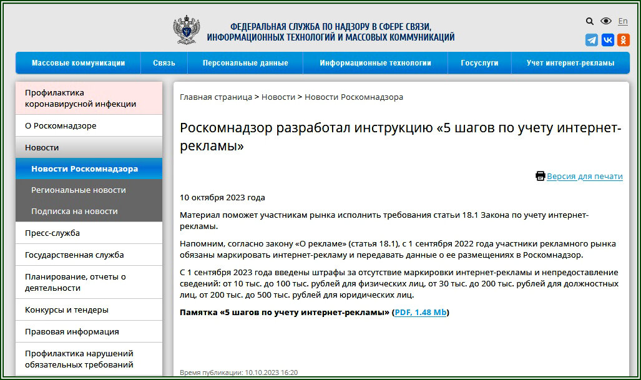Go to Новости breadcrumb link
641x380 pixels.
point(278,97)
